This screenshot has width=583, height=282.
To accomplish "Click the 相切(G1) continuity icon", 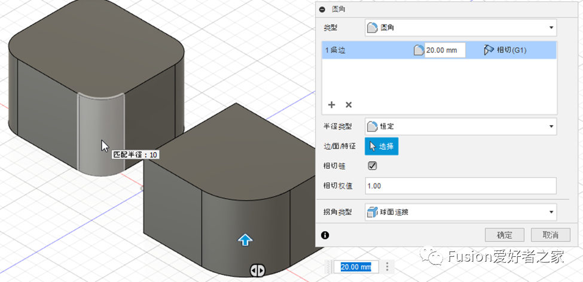I will point(489,50).
